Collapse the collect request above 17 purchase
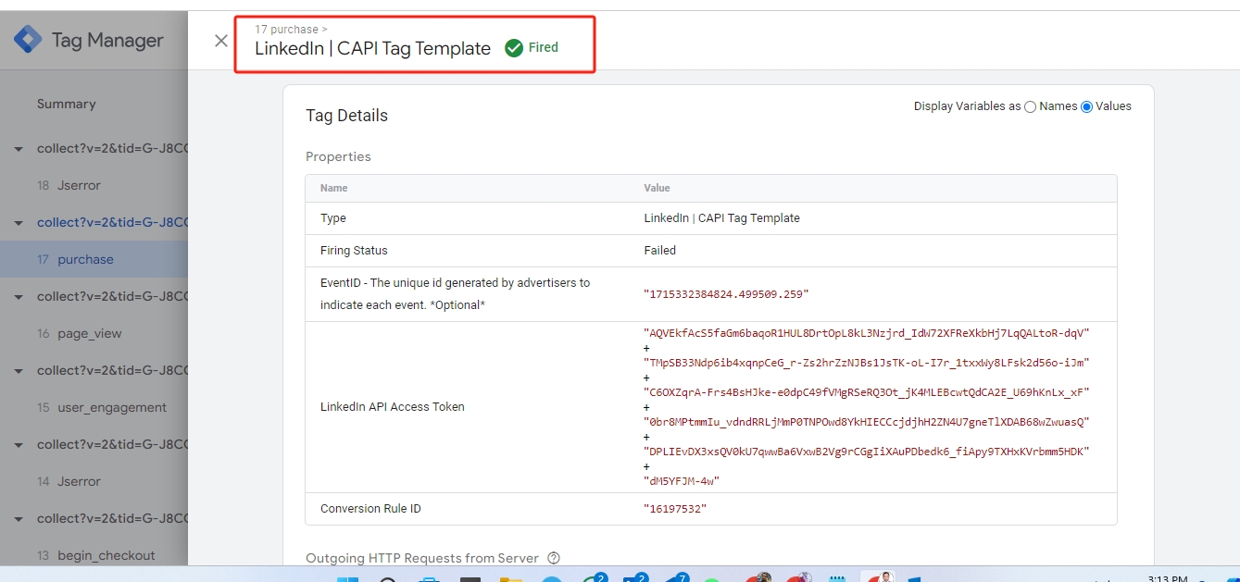Viewport: 1240px width, 582px height. click(x=19, y=223)
